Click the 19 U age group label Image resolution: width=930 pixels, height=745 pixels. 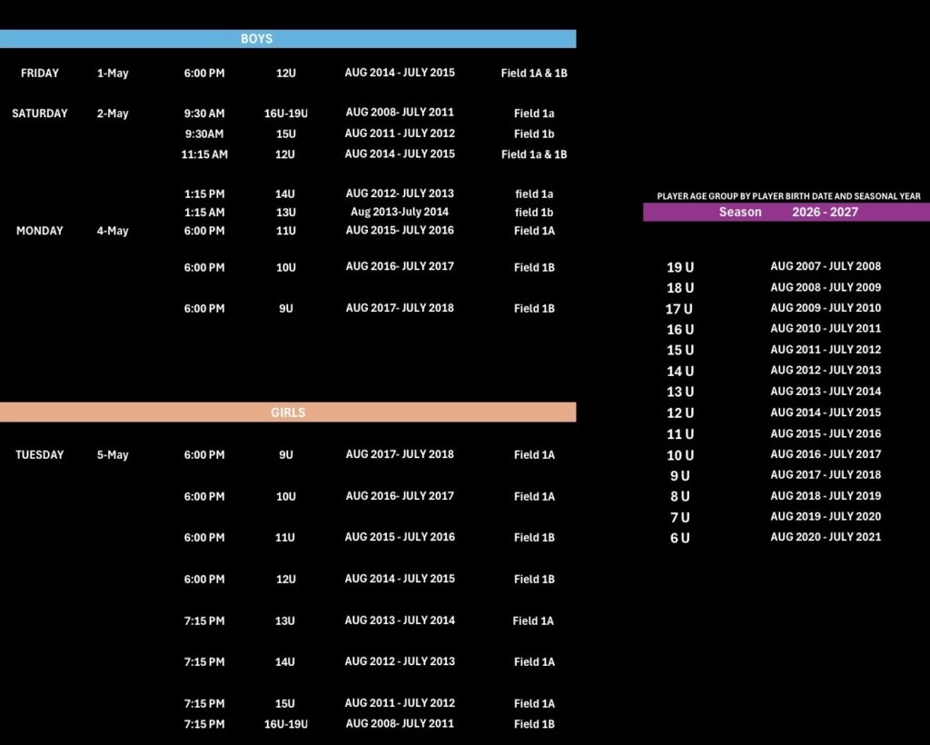click(x=680, y=267)
